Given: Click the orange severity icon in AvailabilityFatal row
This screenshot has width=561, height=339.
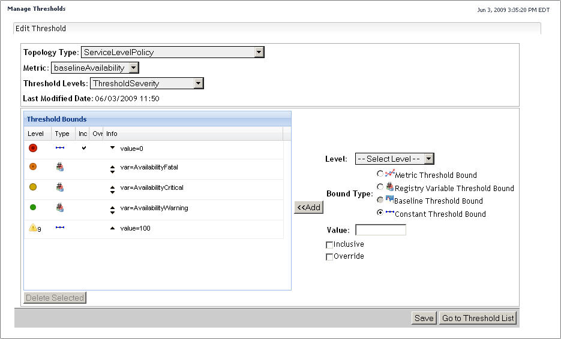Looking at the screenshot, I should [33, 167].
